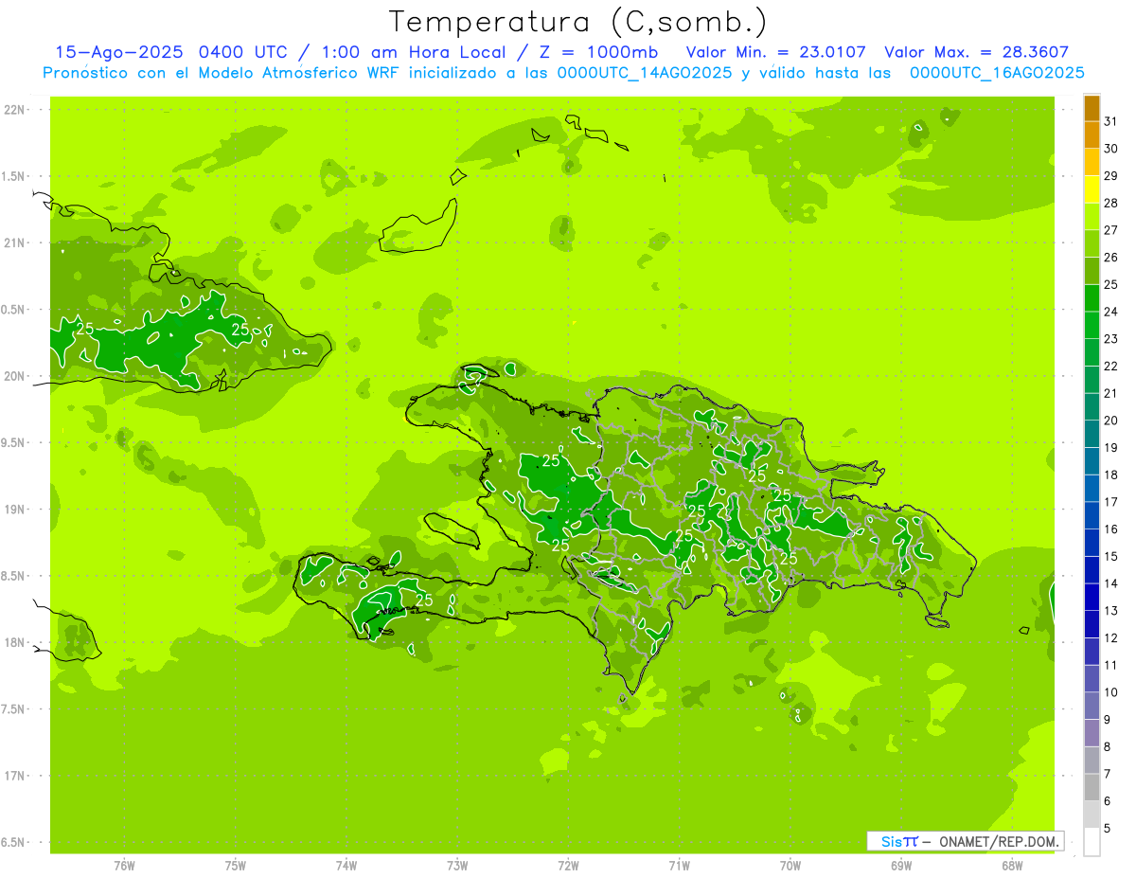The image size is (1136, 878).
Task: Click the "25" contour label on Haiti's southwestern peninsula
Action: tap(424, 600)
